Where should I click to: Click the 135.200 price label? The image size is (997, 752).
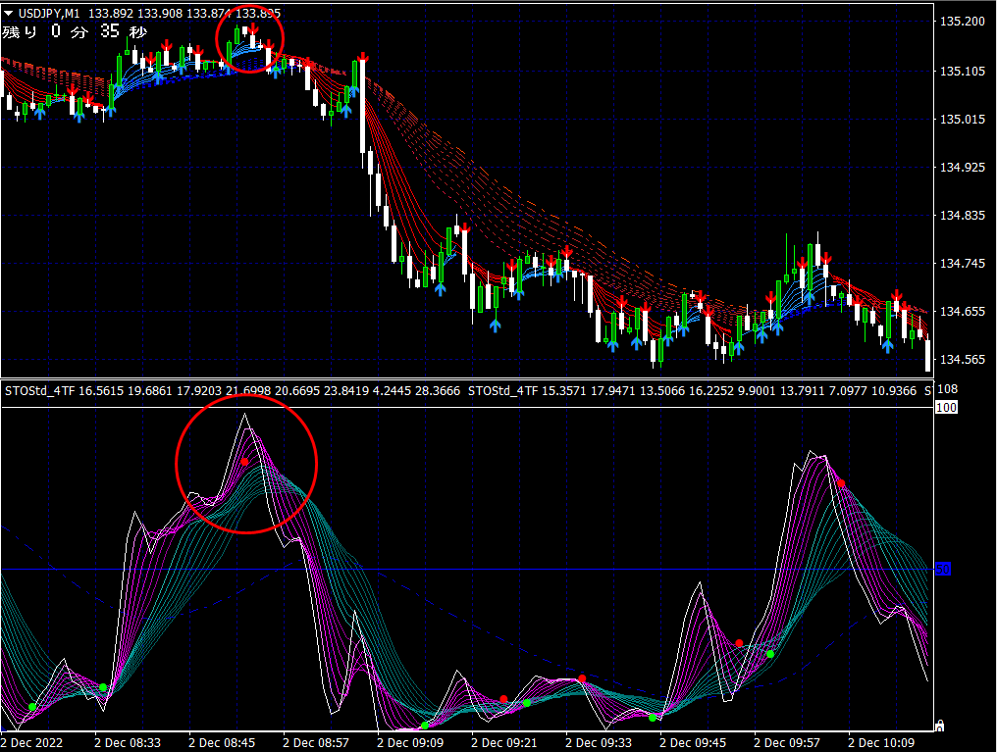[962, 21]
